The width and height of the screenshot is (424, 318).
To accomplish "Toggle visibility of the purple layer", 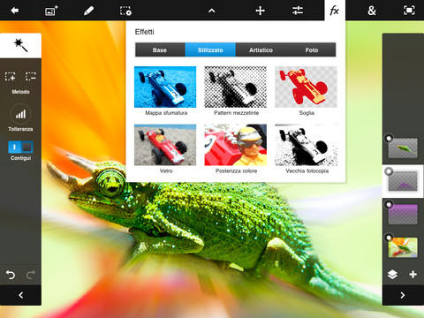I will click(389, 204).
